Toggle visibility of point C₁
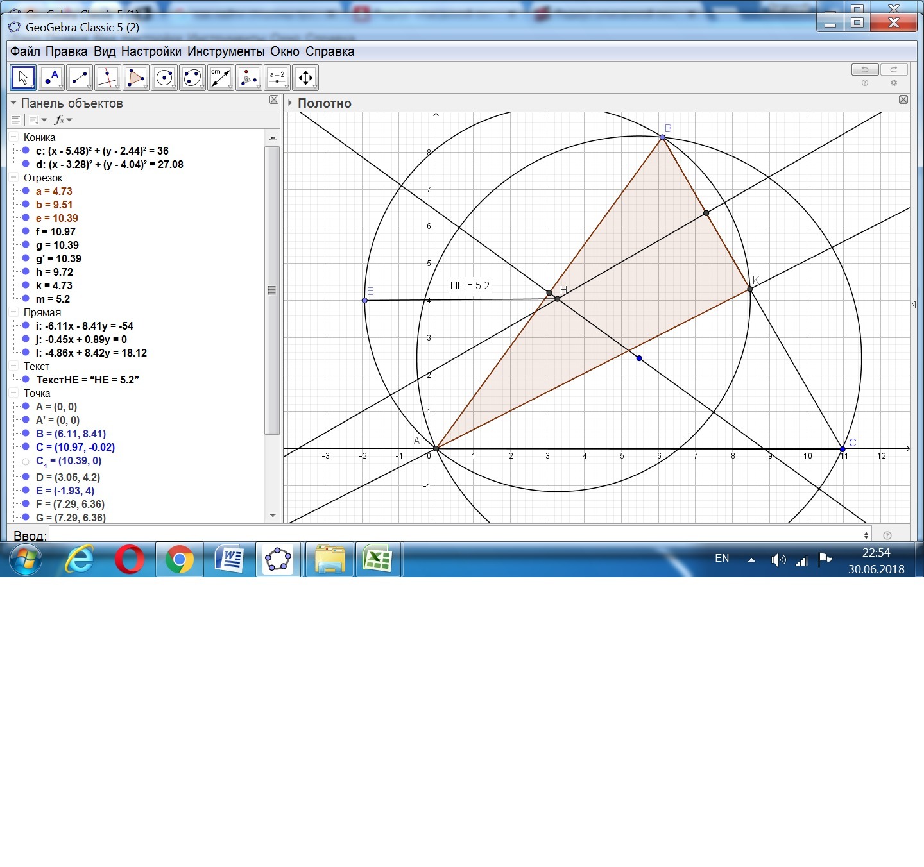This screenshot has width=924, height=867. [x=26, y=461]
